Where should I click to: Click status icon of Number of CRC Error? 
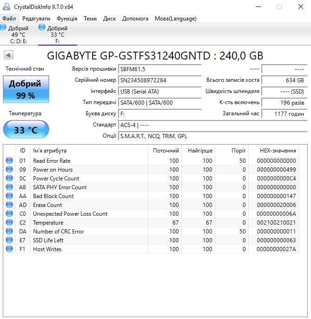9,231
